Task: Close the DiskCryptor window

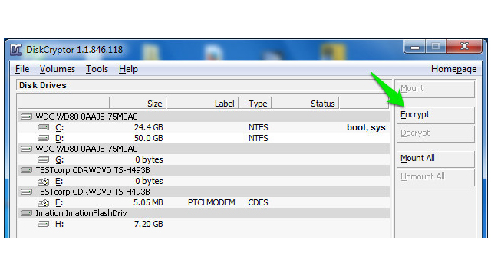Action: click(464, 47)
